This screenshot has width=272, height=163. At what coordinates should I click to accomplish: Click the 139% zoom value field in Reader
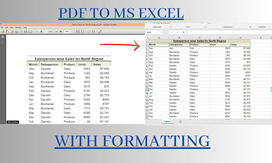tap(67, 31)
